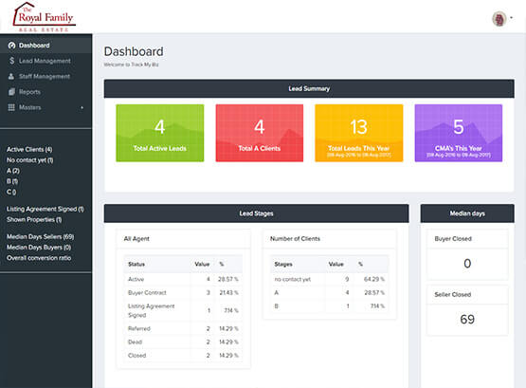
Task: Click the Dashboard page heading
Action: [x=134, y=51]
